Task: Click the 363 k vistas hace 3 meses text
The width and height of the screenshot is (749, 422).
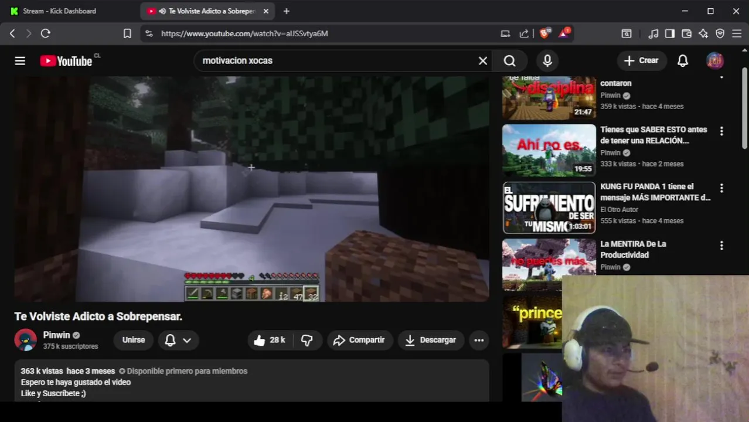Action: (x=68, y=371)
